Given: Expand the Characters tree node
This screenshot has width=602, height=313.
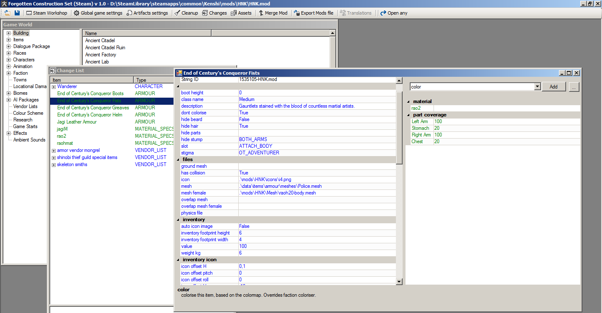Looking at the screenshot, I should pyautogui.click(x=8, y=60).
